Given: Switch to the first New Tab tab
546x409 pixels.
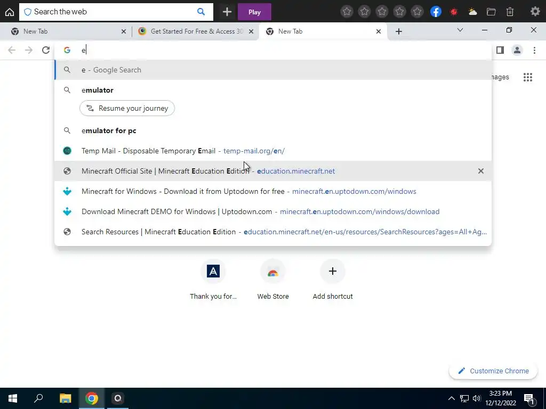Looking at the screenshot, I should click(65, 31).
